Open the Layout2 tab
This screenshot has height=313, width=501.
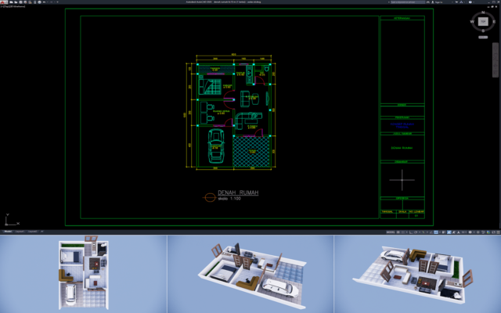click(32, 232)
